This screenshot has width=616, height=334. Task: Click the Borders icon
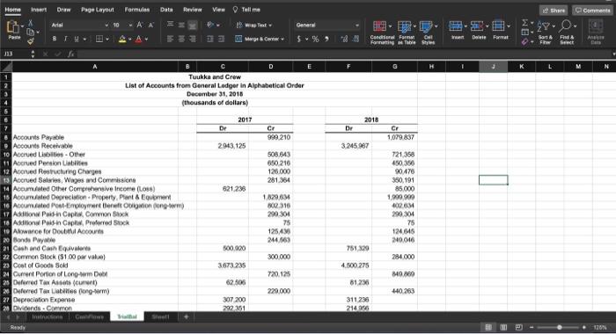tap(99, 39)
